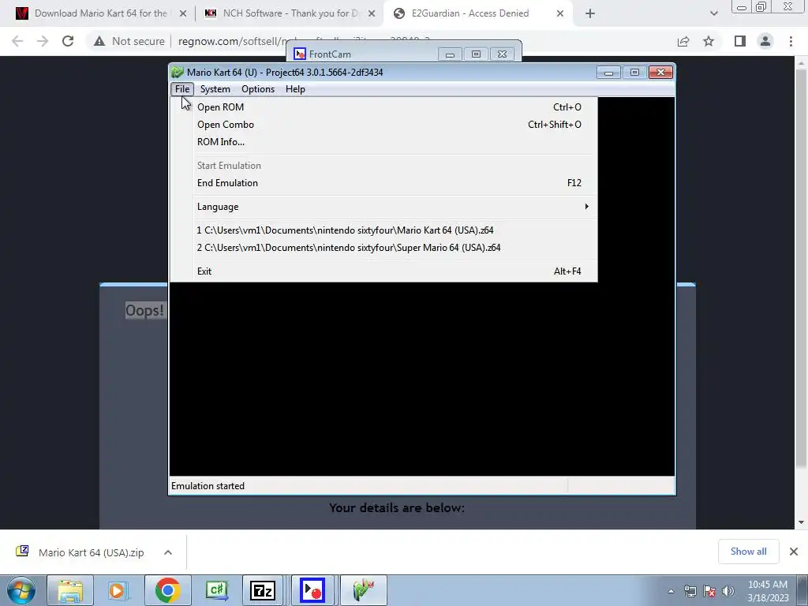Click Show all downloads
The image size is (808, 606).
click(748, 552)
